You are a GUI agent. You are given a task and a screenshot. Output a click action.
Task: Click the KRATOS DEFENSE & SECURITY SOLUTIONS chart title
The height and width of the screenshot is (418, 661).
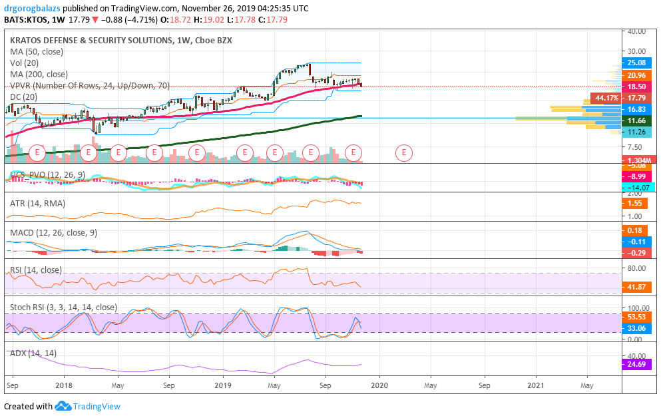click(x=120, y=41)
